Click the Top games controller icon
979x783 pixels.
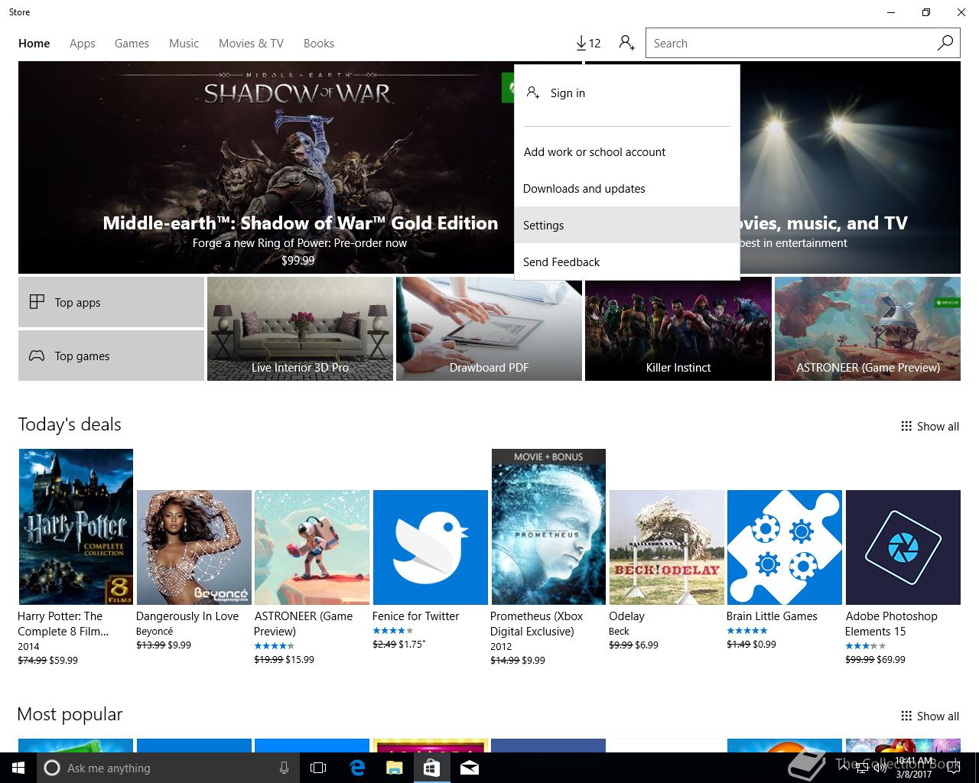37,356
